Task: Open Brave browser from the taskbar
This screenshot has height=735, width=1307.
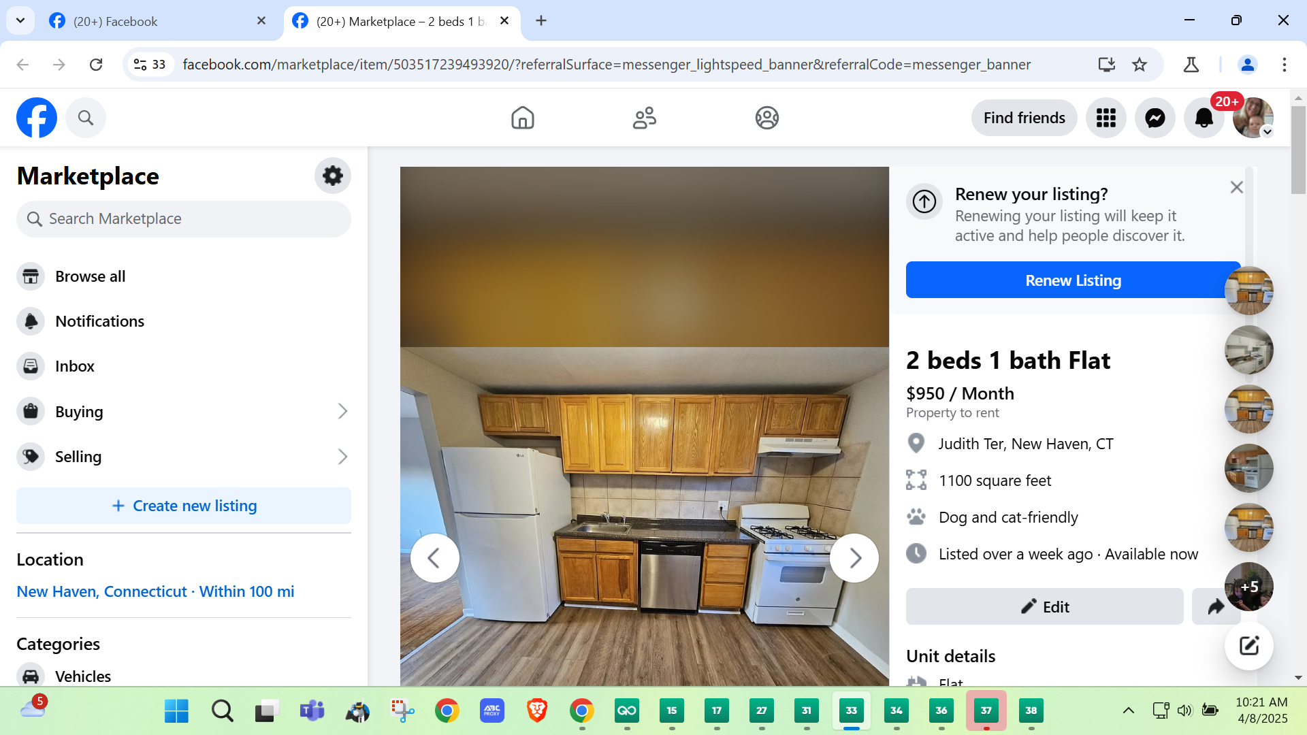Action: click(x=537, y=710)
